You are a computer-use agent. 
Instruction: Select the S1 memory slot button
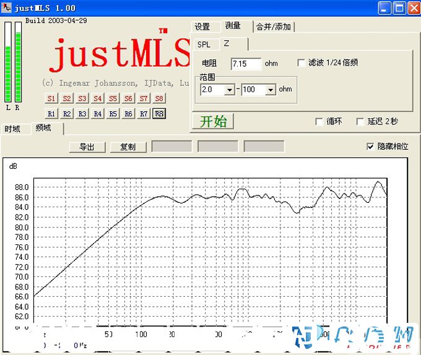tap(51, 98)
